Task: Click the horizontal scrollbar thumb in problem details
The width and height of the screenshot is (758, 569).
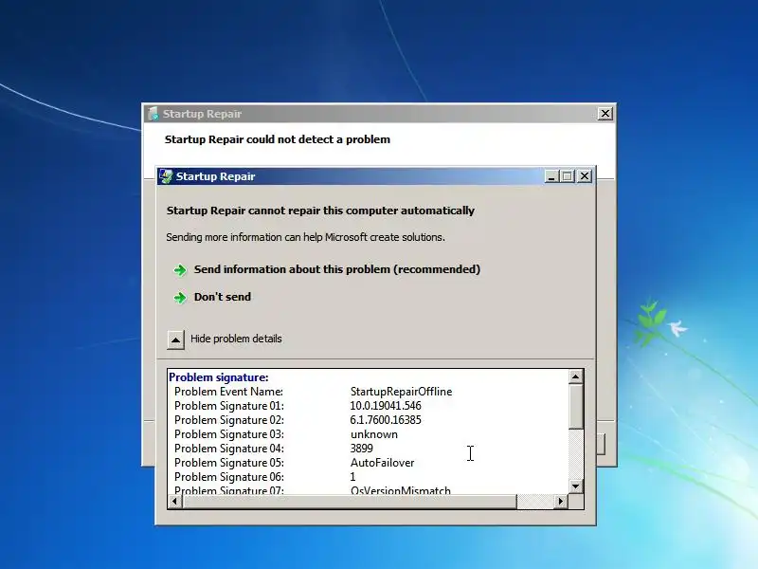Action: pos(349,502)
